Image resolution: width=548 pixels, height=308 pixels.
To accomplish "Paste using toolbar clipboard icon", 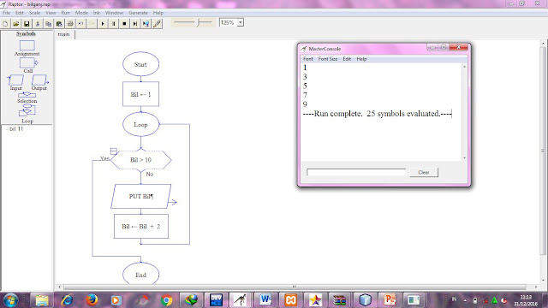I will pos(59,24).
